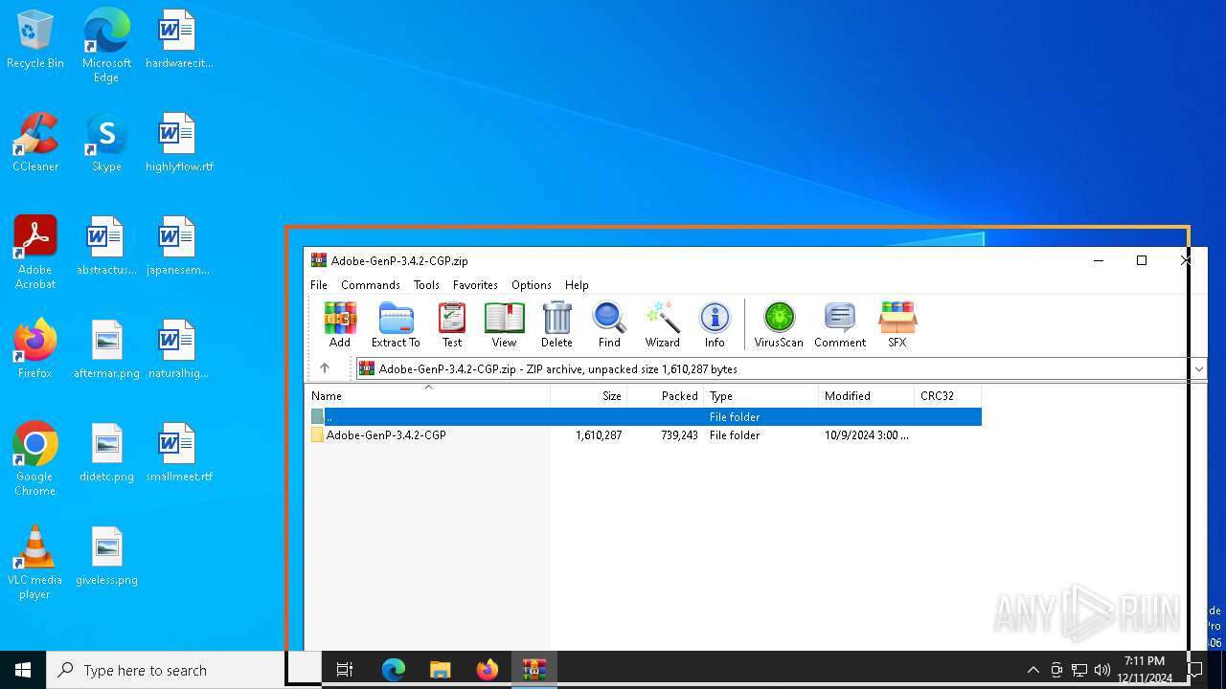Select giveless.png desktop file
Image resolution: width=1226 pixels, height=689 pixels.
106,557
